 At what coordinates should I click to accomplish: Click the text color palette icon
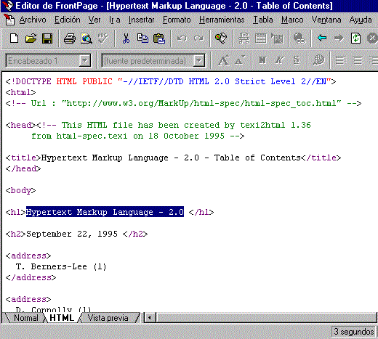318,60
